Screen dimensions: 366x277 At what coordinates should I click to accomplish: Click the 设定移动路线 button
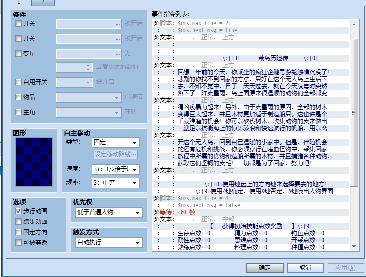click(x=116, y=154)
